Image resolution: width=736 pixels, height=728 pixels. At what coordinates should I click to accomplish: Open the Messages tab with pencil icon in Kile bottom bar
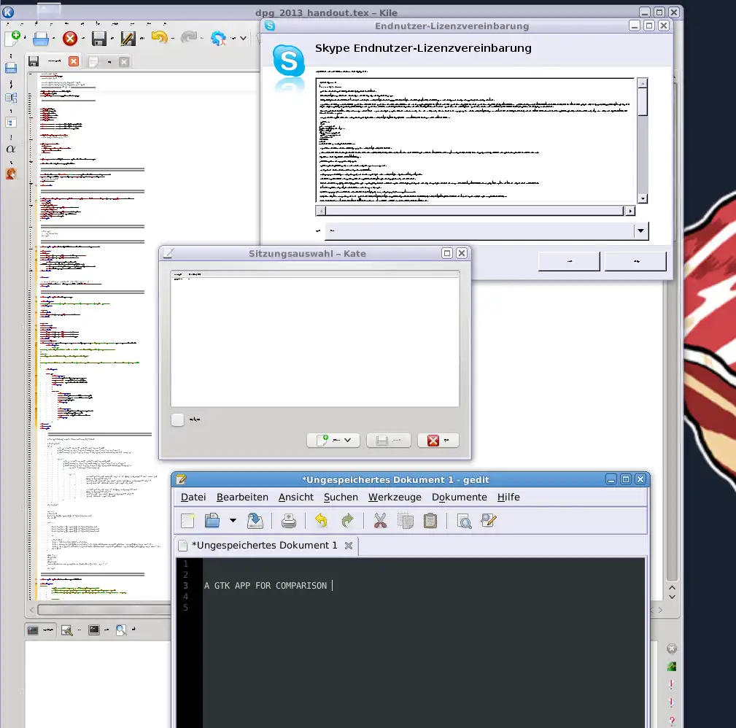point(71,630)
